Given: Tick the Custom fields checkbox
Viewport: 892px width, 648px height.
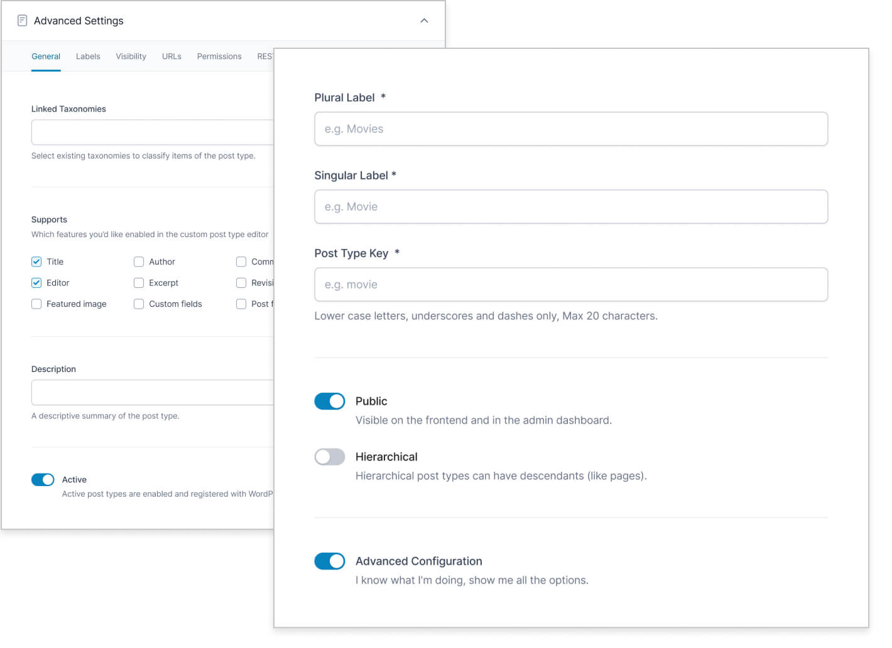Looking at the screenshot, I should point(139,304).
